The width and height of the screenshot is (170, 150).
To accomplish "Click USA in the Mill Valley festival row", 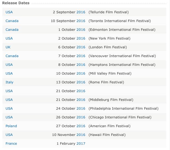I will (x=9, y=74).
